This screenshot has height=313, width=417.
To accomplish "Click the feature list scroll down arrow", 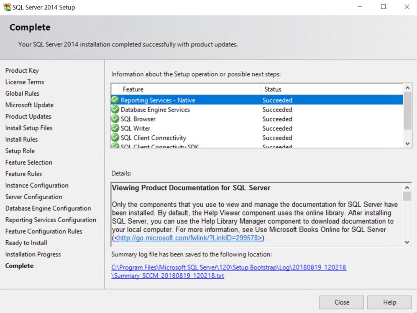I will pos(407,143).
